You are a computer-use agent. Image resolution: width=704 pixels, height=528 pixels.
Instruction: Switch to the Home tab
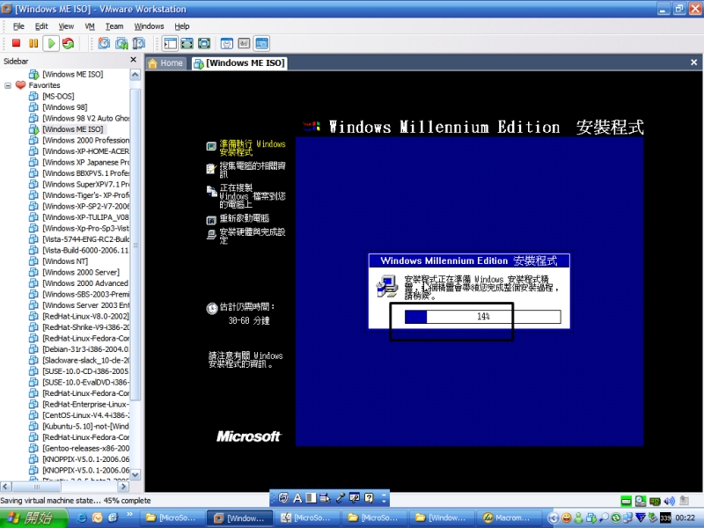[165, 63]
